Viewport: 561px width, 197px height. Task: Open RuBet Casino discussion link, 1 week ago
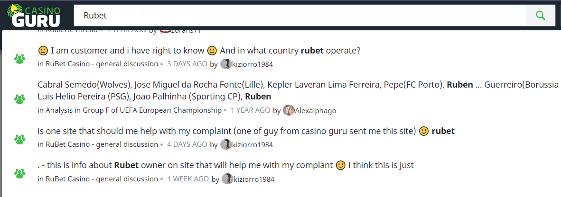click(x=102, y=179)
